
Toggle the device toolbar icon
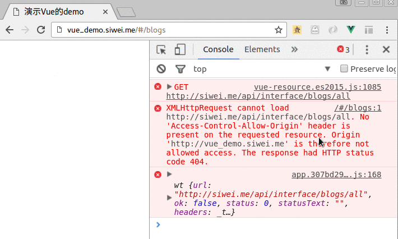coord(180,49)
